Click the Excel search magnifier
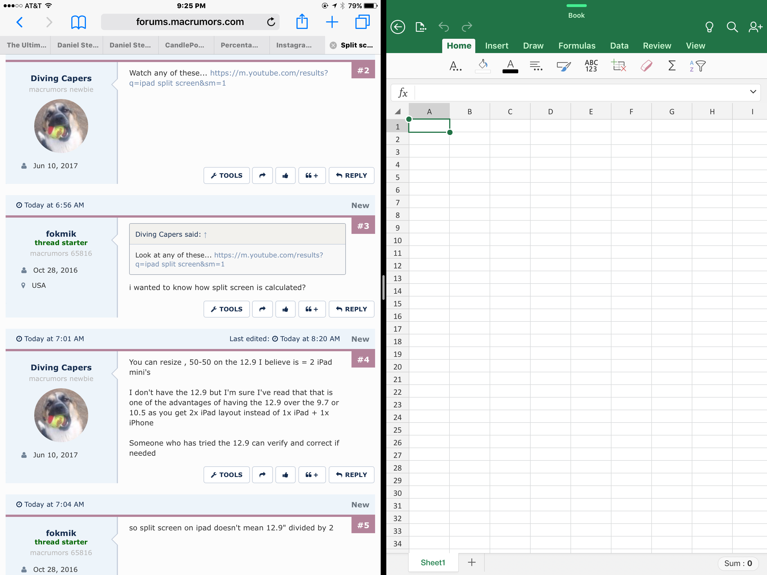 (732, 27)
